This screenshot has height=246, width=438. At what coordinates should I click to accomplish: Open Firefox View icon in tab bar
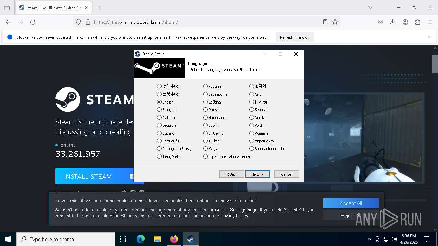[7, 8]
